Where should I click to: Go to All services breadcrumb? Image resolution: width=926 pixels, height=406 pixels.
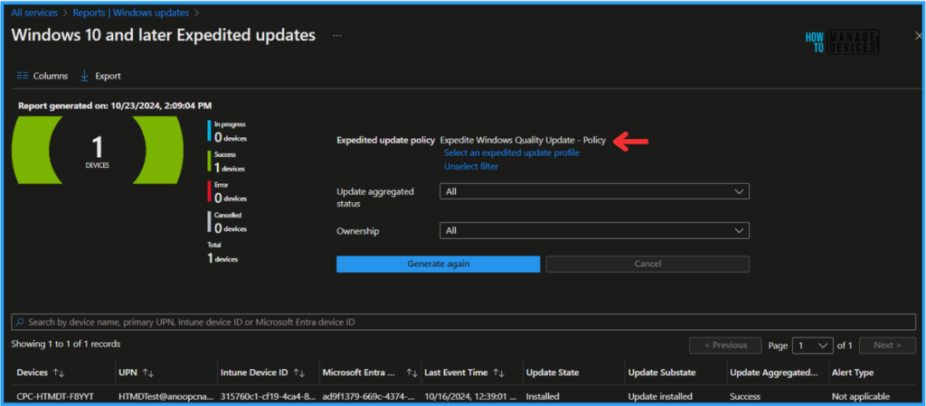(x=33, y=12)
